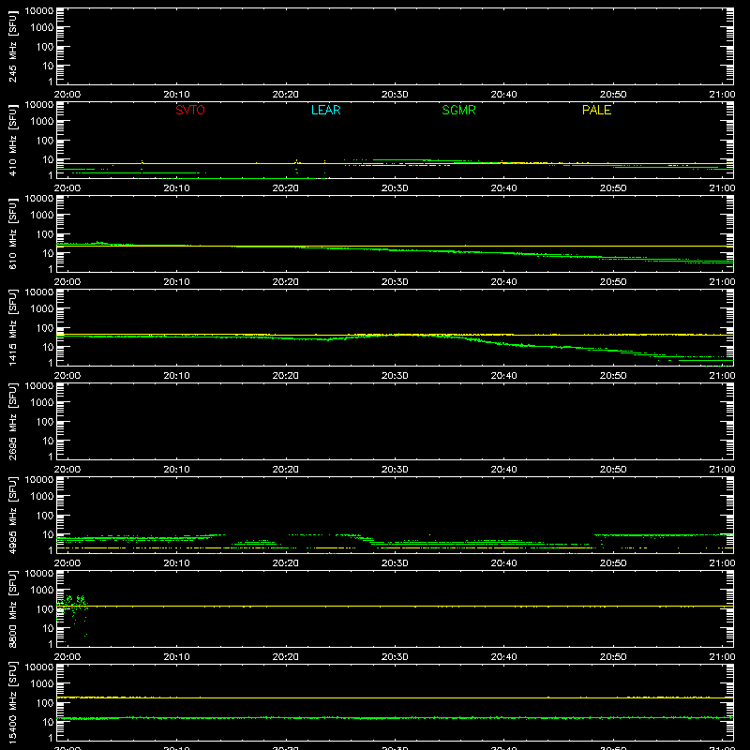Click the green SGMR station label

click(x=458, y=110)
